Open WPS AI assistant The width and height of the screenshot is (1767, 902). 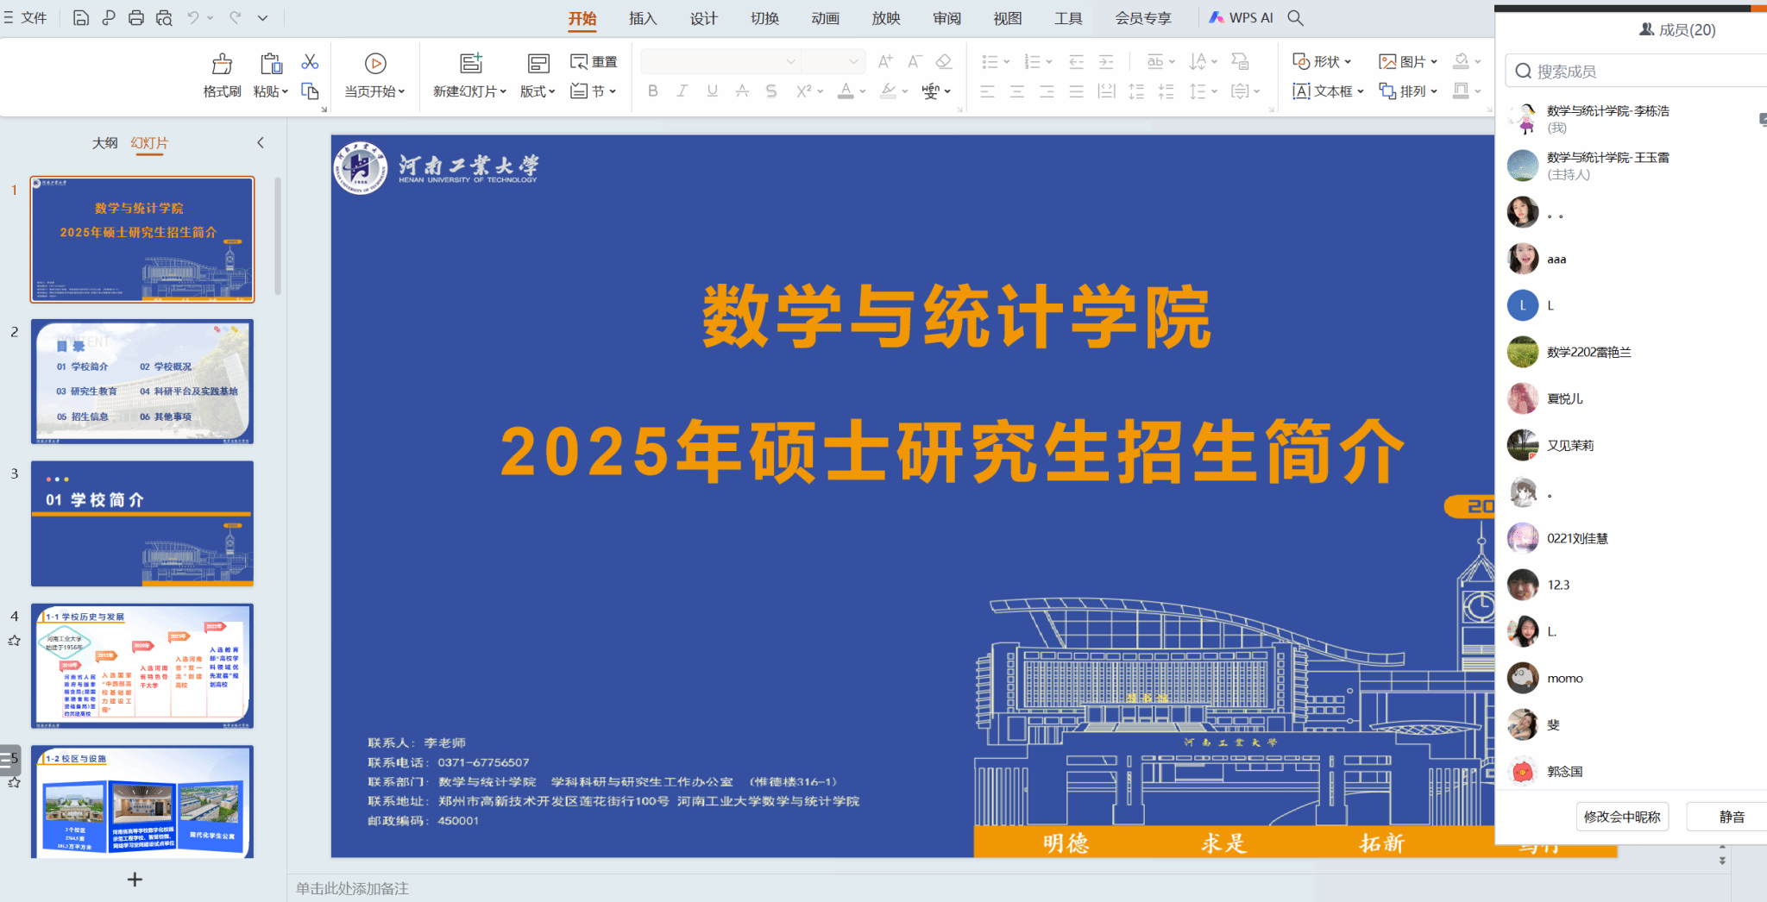click(x=1240, y=17)
